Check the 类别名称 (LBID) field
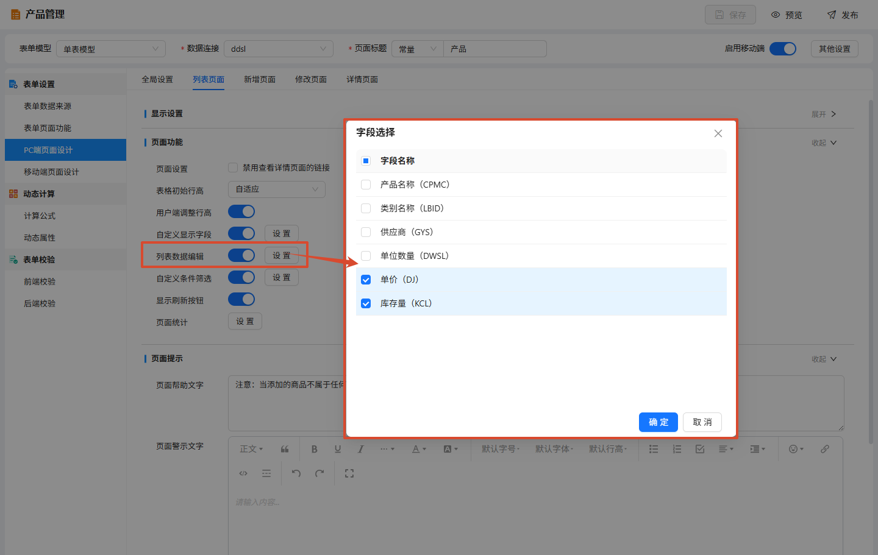 (x=366, y=208)
